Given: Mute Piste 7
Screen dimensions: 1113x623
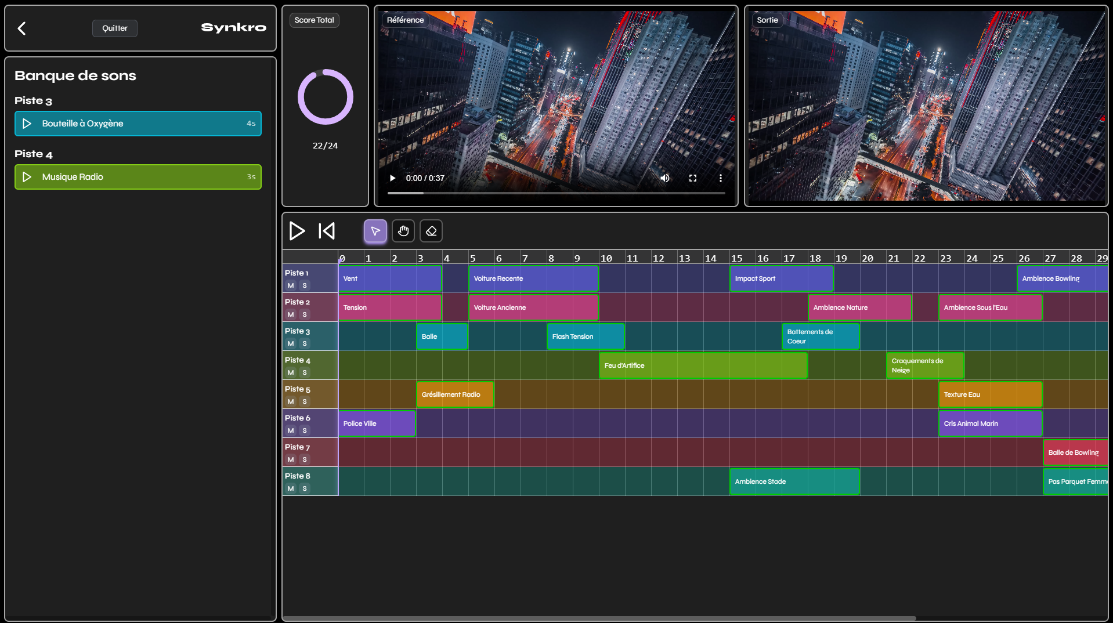Looking at the screenshot, I should coord(291,459).
